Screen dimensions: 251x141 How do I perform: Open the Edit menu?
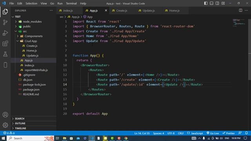[x=20, y=4]
